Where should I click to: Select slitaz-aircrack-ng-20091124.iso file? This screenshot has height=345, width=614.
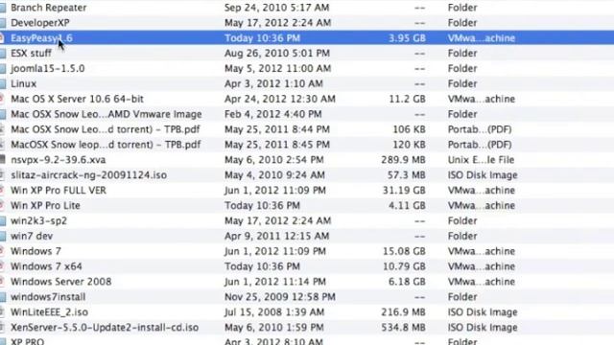(88, 175)
